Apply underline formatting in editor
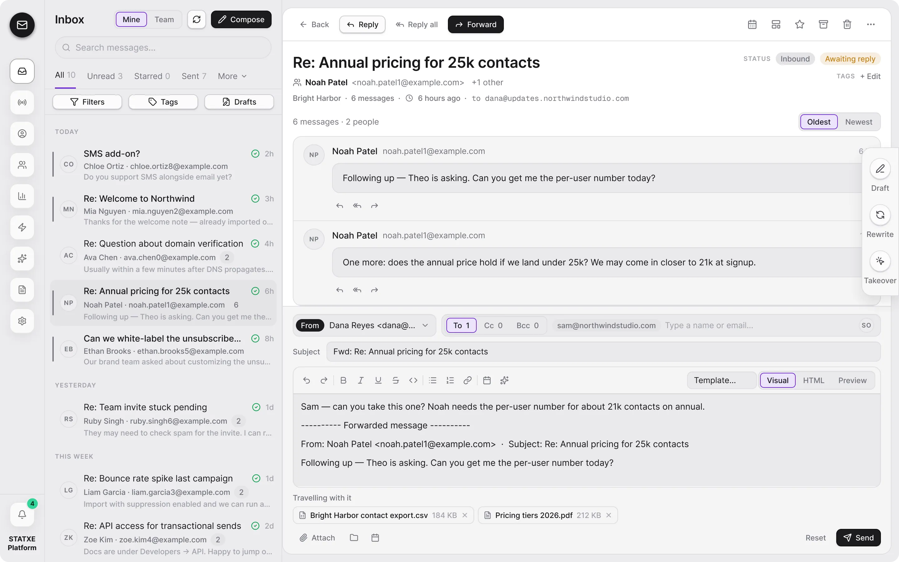Image resolution: width=899 pixels, height=562 pixels. click(x=378, y=380)
